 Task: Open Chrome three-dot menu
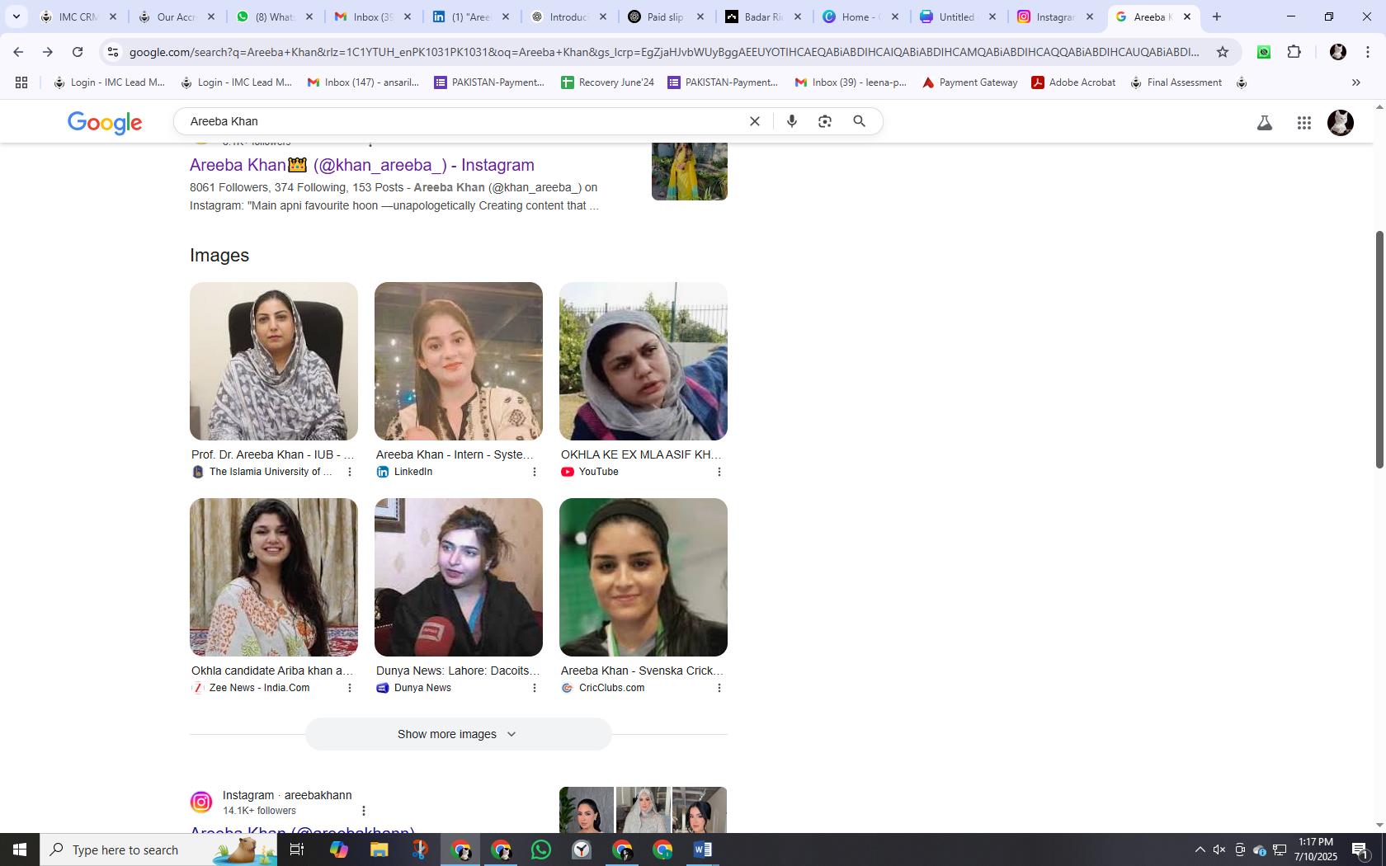[1368, 52]
